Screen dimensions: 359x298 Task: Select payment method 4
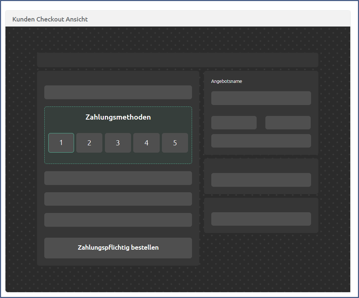click(x=147, y=143)
